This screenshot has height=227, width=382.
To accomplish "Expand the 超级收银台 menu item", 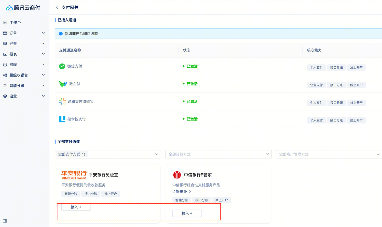I will tap(24, 75).
